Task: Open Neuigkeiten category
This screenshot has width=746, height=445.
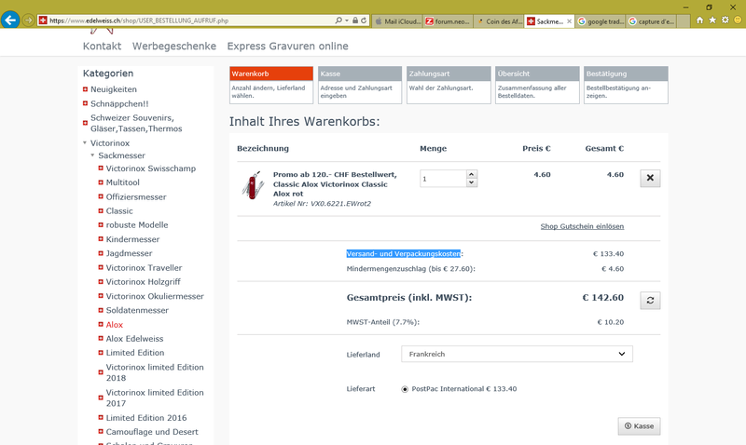Action: [x=113, y=89]
